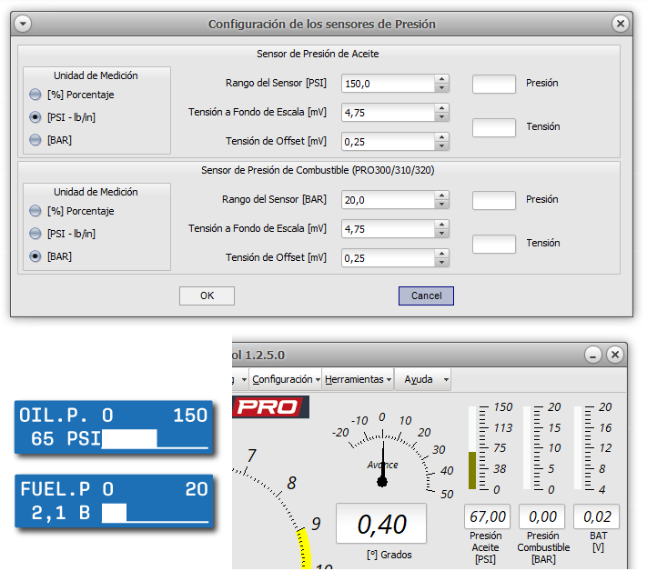Click oil Rango del Sensor [PSI] field

[388, 84]
